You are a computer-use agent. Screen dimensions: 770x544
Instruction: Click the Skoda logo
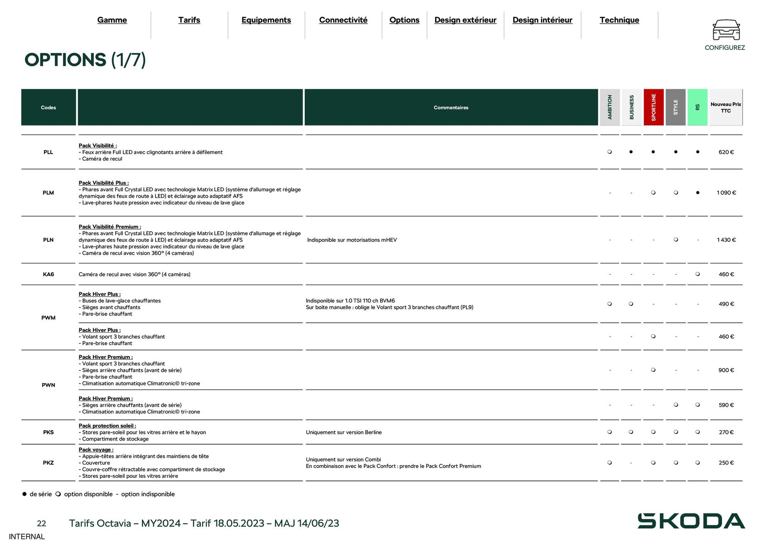click(x=691, y=521)
